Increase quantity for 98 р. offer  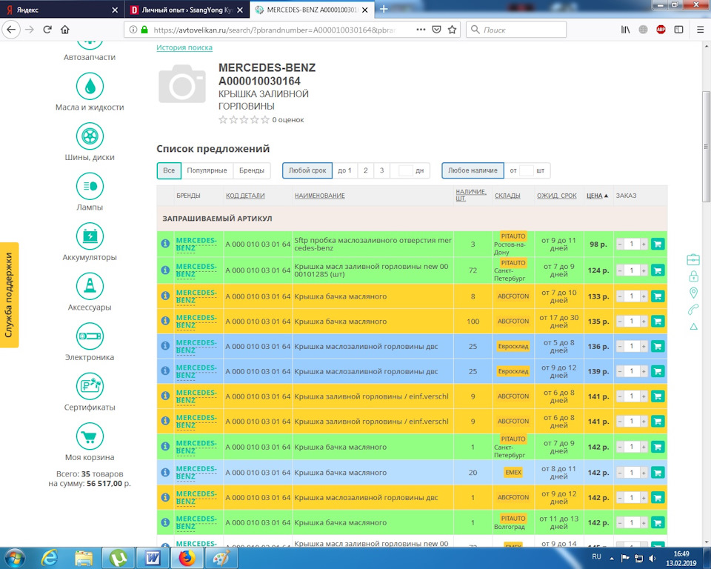point(644,244)
